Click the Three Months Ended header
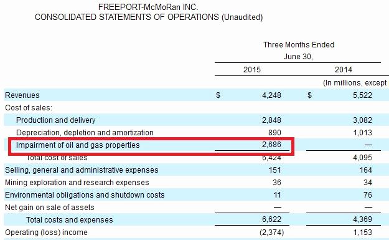This screenshot has width=389, height=240. pyautogui.click(x=299, y=45)
